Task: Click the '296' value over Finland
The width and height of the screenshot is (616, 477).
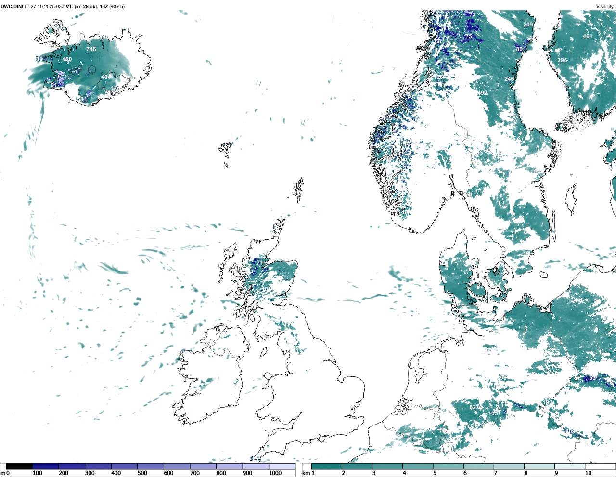Action: click(562, 60)
